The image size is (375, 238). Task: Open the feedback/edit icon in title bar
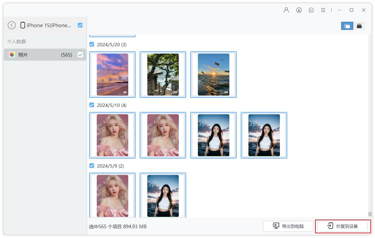tap(311, 10)
